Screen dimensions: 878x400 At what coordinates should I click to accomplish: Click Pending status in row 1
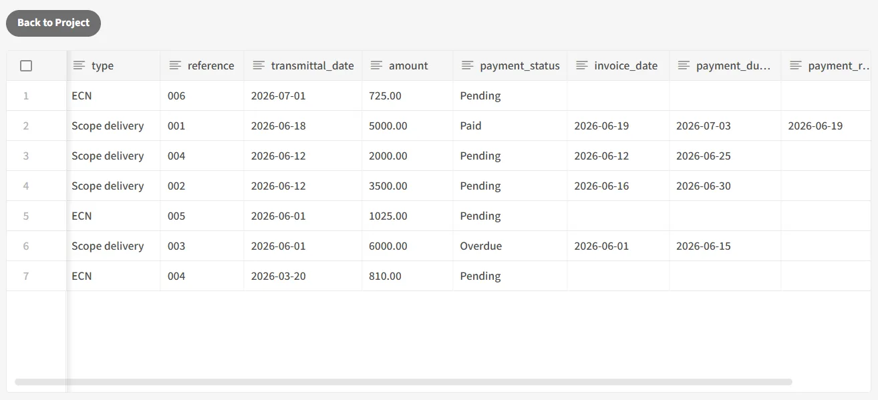tap(510, 95)
